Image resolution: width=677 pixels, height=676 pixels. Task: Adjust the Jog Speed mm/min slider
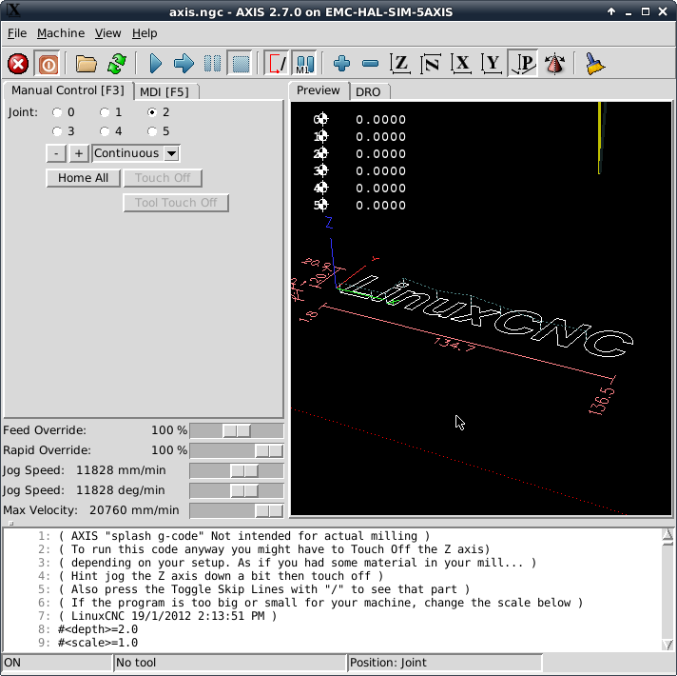(x=237, y=470)
